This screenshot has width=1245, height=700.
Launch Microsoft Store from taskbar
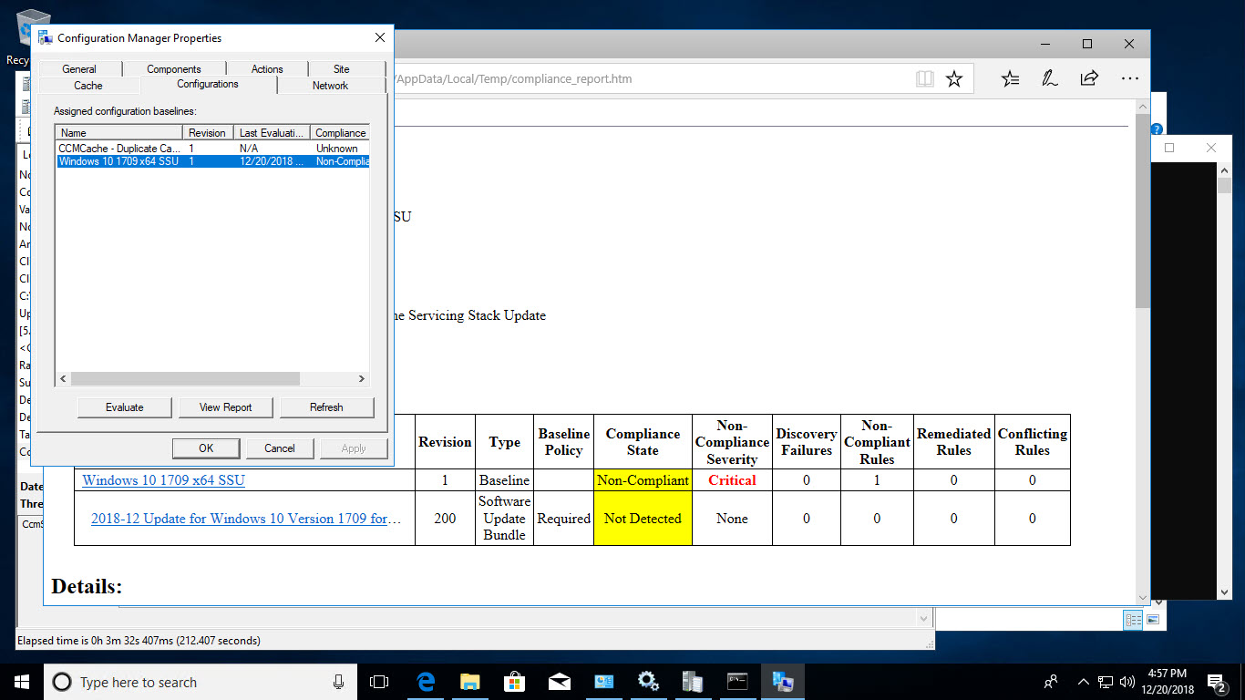pyautogui.click(x=513, y=681)
